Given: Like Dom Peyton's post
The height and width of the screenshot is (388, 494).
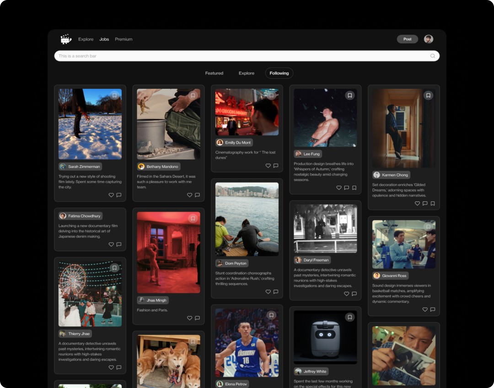Looking at the screenshot, I should pos(268,292).
